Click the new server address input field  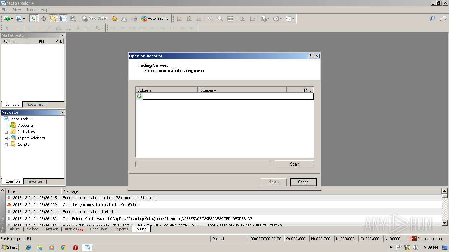pos(228,96)
